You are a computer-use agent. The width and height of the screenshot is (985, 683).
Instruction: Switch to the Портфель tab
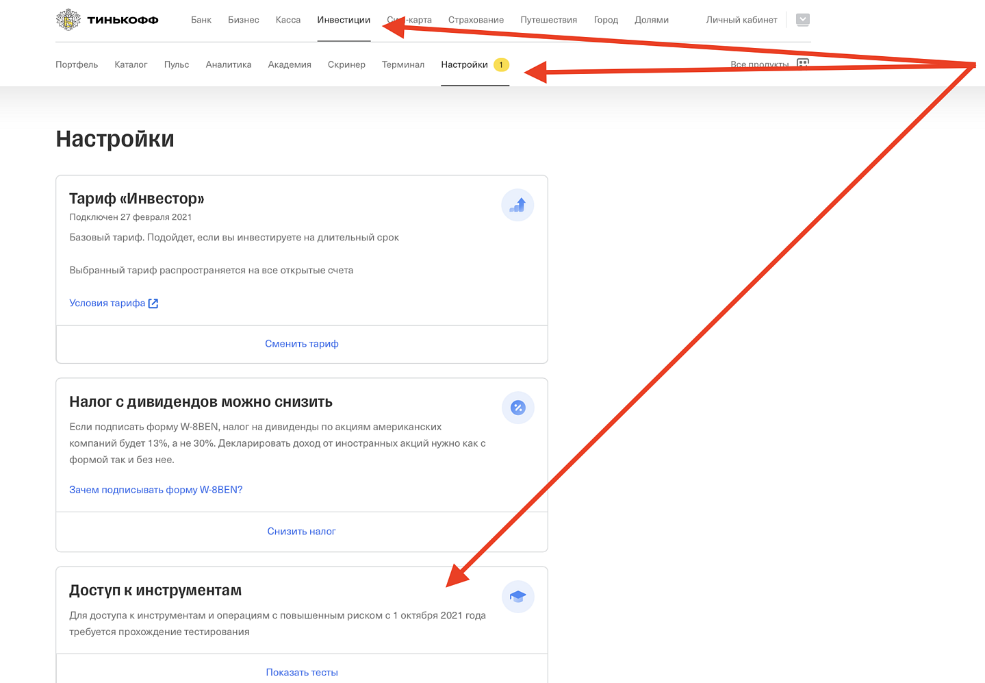click(x=77, y=64)
